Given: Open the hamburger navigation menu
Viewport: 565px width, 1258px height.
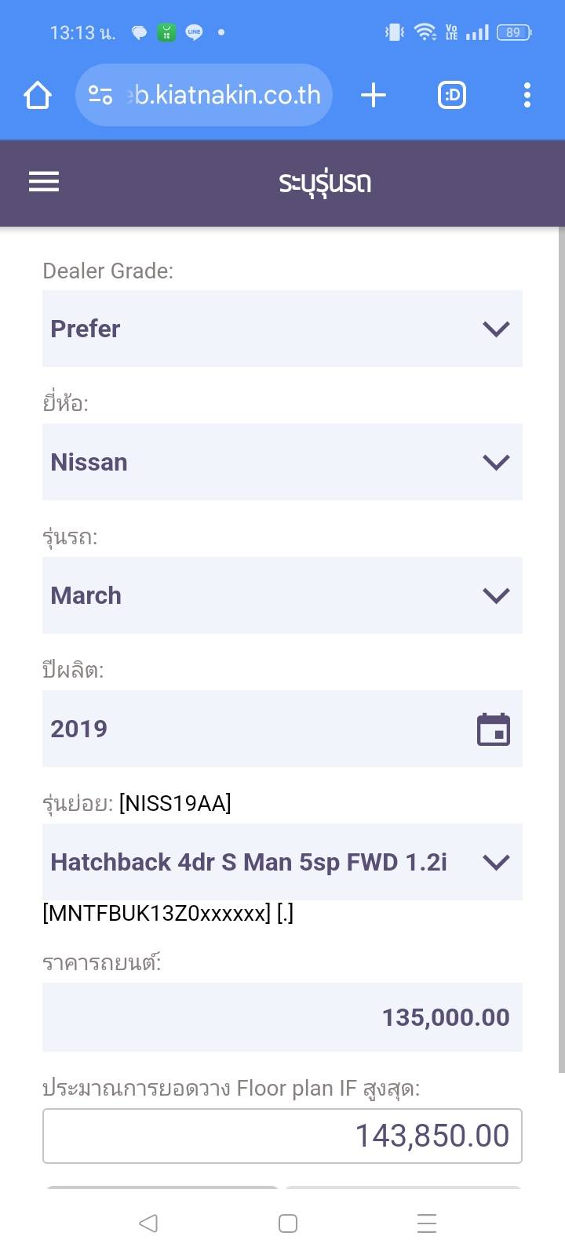Looking at the screenshot, I should coord(44,182).
